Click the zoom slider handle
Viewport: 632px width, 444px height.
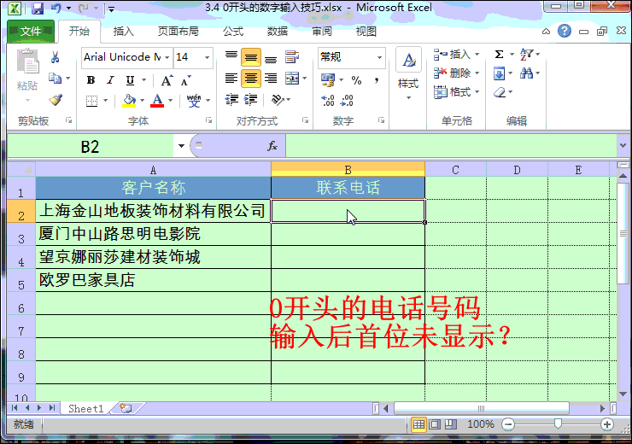coord(558,424)
